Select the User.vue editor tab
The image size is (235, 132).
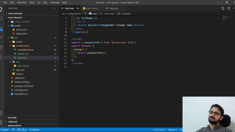pyautogui.click(x=69, y=8)
